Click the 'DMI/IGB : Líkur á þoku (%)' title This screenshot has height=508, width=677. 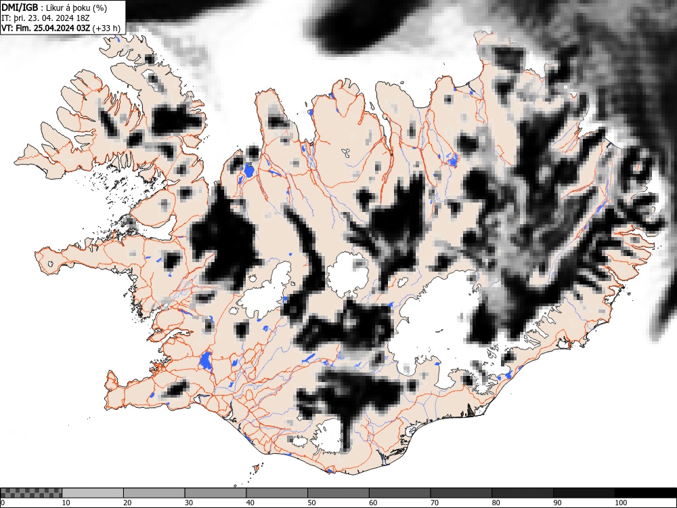pyautogui.click(x=54, y=7)
